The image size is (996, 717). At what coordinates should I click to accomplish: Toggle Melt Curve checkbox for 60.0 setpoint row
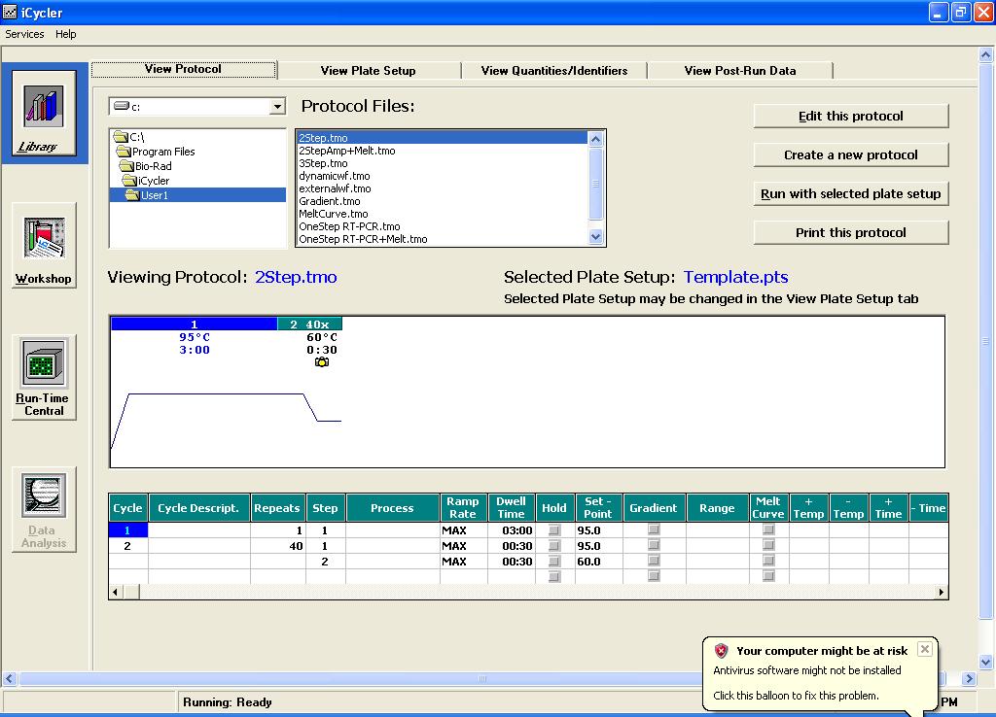(768, 561)
